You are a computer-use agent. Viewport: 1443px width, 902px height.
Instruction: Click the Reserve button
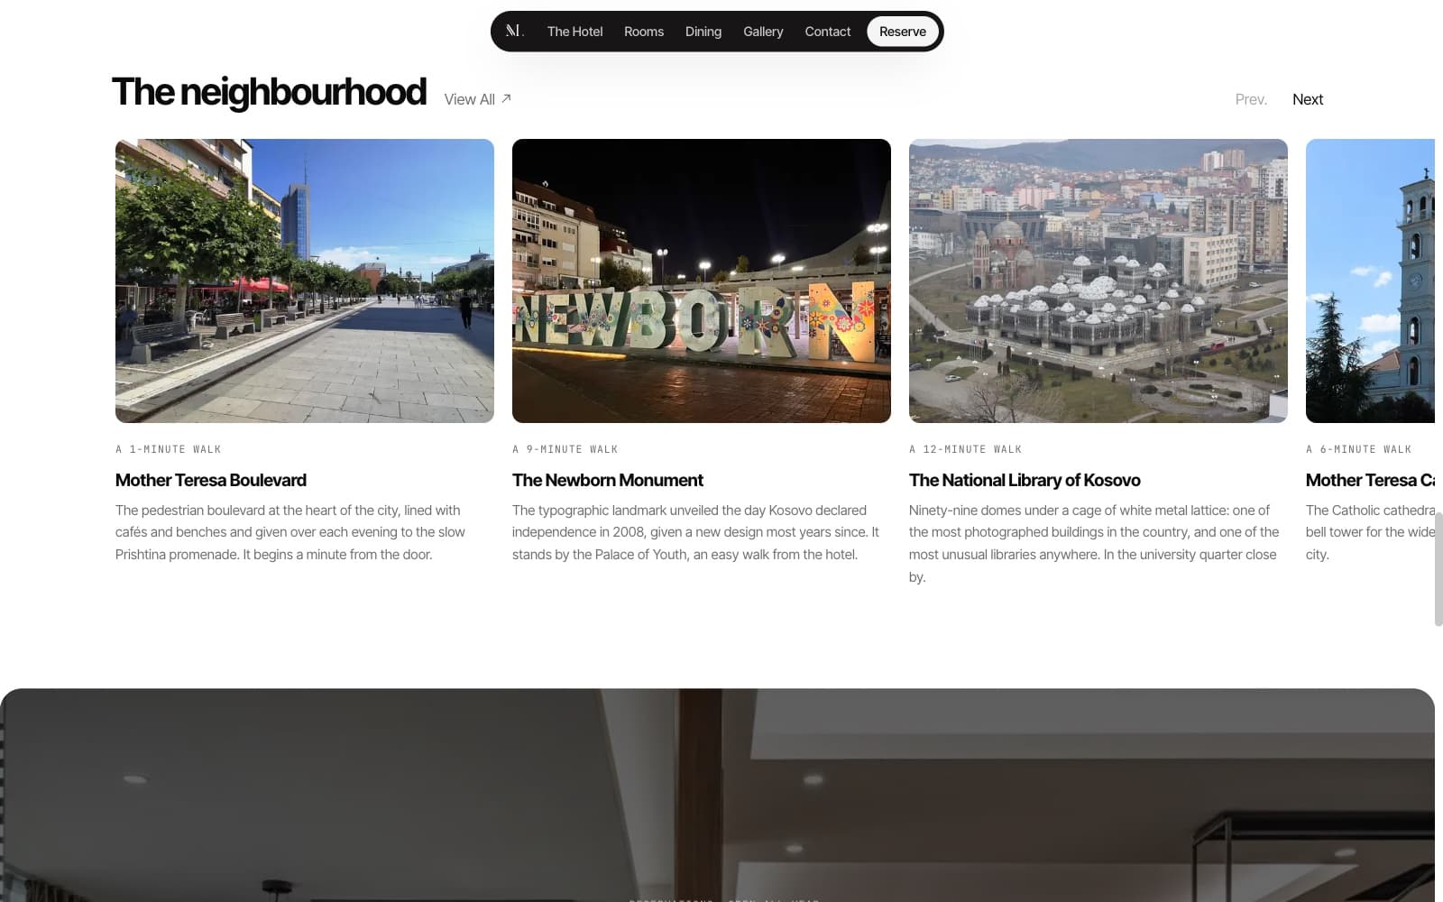click(903, 32)
